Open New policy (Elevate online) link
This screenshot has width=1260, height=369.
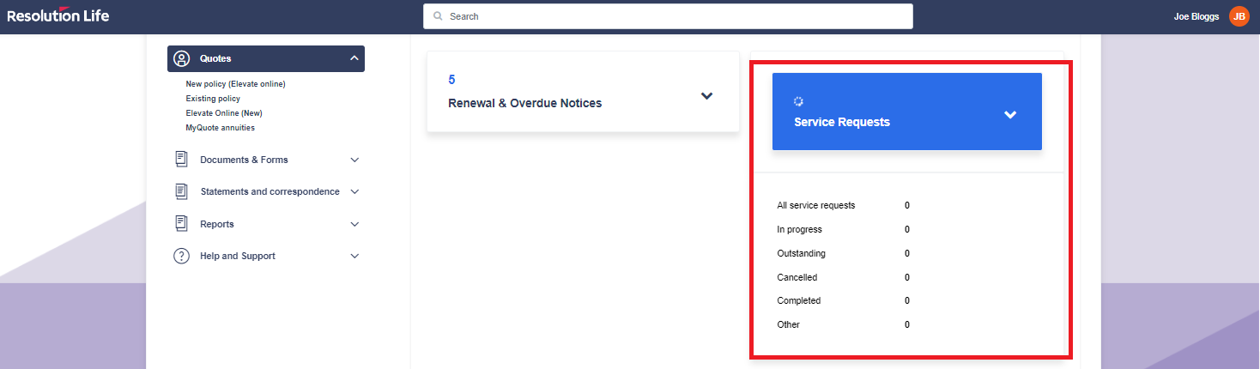coord(235,84)
